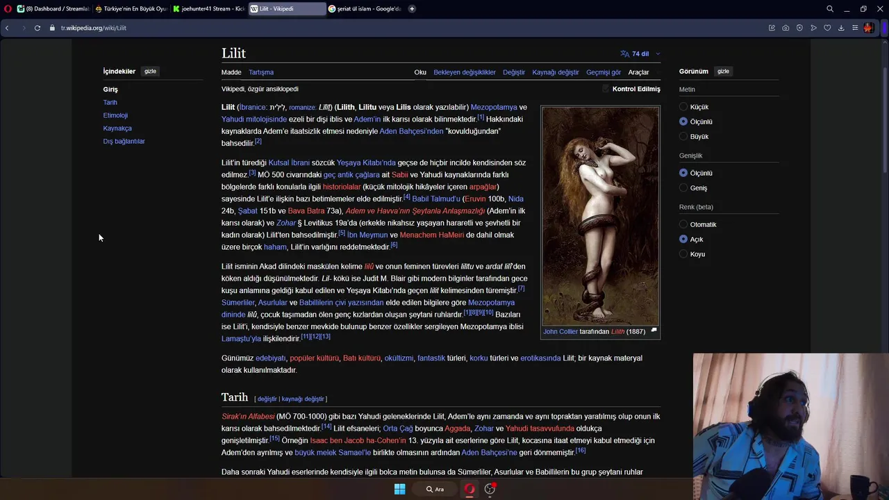Select Küçük text size

[683, 107]
